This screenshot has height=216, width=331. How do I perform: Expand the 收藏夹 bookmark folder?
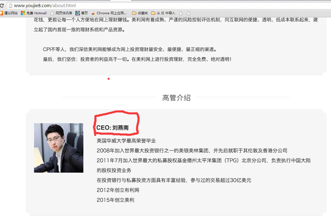coord(140,13)
